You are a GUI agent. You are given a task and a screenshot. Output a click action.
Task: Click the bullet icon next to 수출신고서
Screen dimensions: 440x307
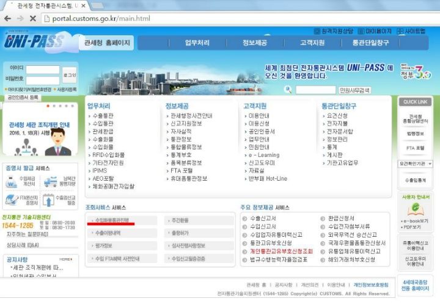pyautogui.click(x=244, y=219)
